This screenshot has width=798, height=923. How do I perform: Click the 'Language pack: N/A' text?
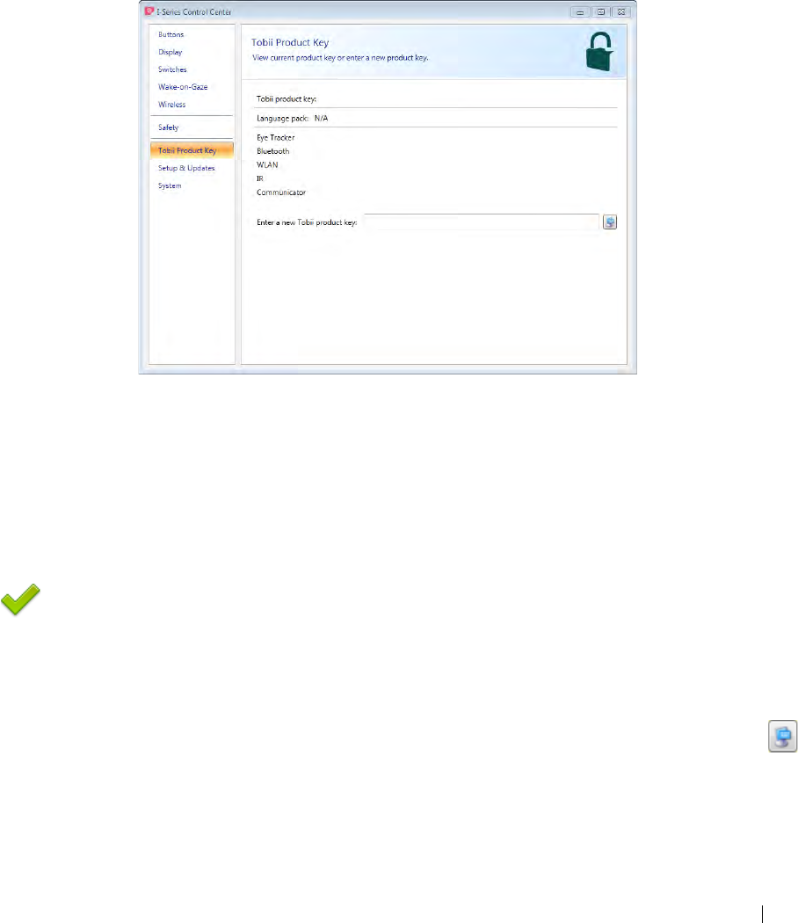[x=293, y=119]
